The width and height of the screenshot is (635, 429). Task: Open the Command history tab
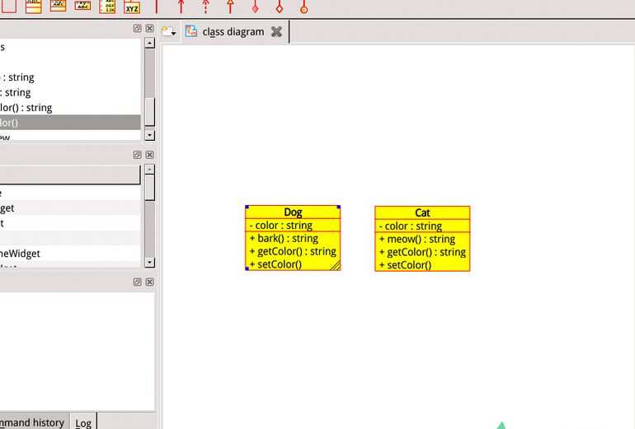point(34,422)
